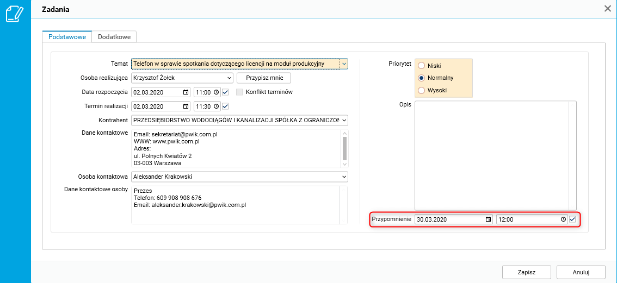Close the Zadania dialog window

pos(608,8)
